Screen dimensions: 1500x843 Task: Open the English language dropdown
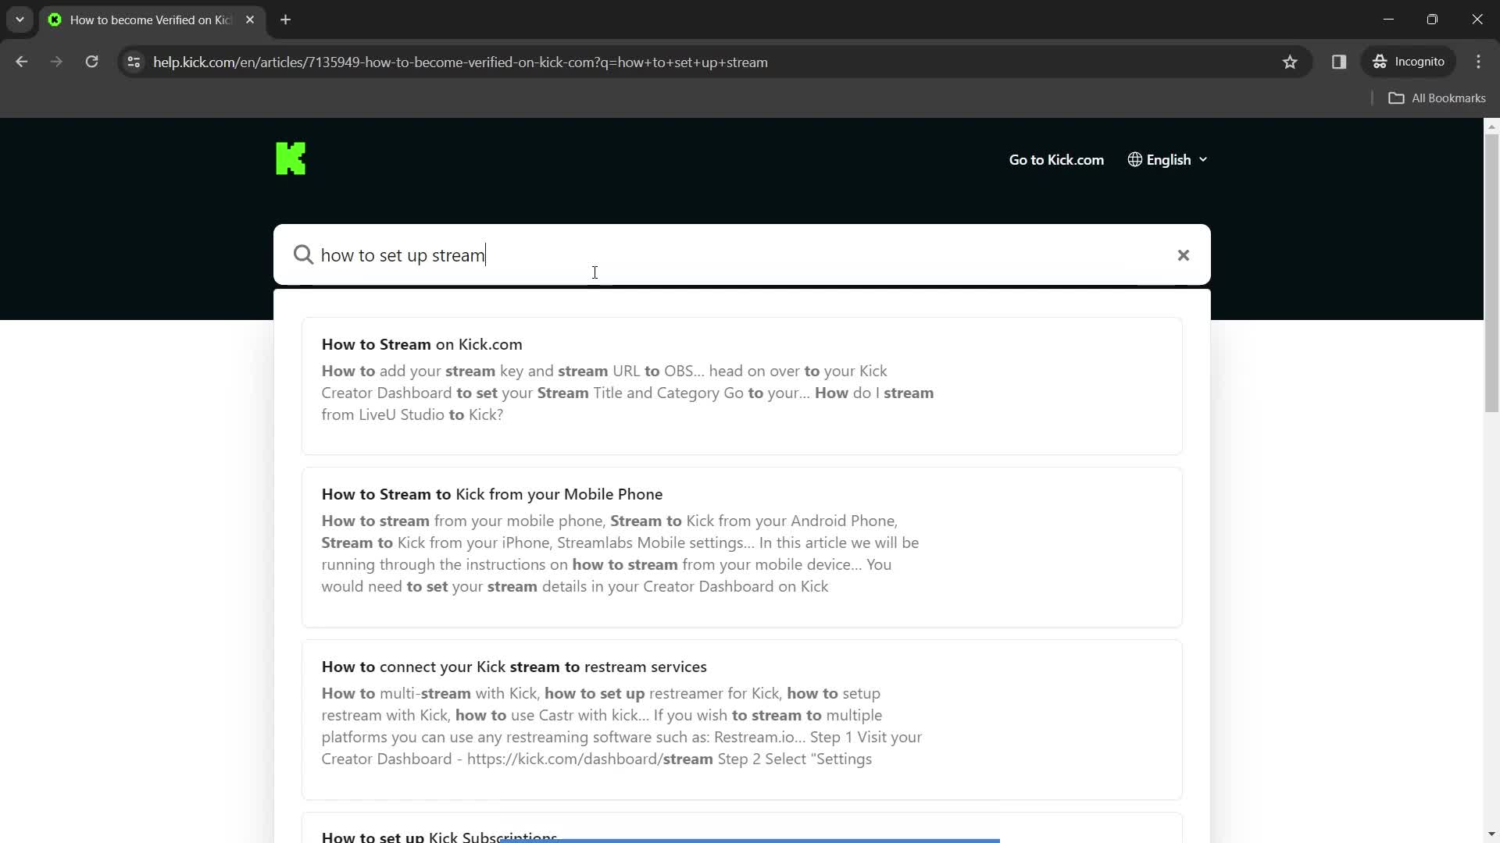(x=1168, y=160)
